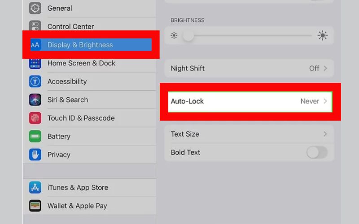Tap the Night Shift row label
This screenshot has width=359, height=224.
coord(188,69)
